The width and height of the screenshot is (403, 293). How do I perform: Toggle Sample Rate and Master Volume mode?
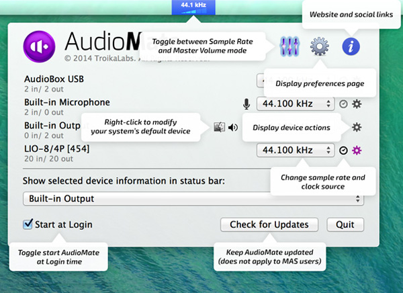tap(289, 46)
